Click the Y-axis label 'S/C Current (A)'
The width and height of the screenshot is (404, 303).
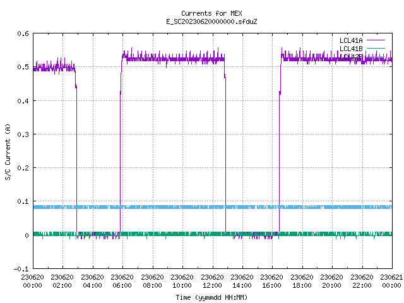(x=8, y=152)
